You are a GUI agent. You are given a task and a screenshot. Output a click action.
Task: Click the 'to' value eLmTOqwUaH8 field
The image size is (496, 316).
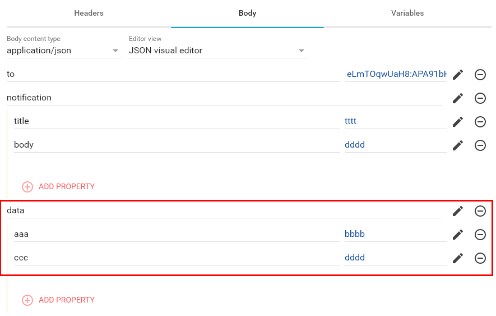point(396,74)
